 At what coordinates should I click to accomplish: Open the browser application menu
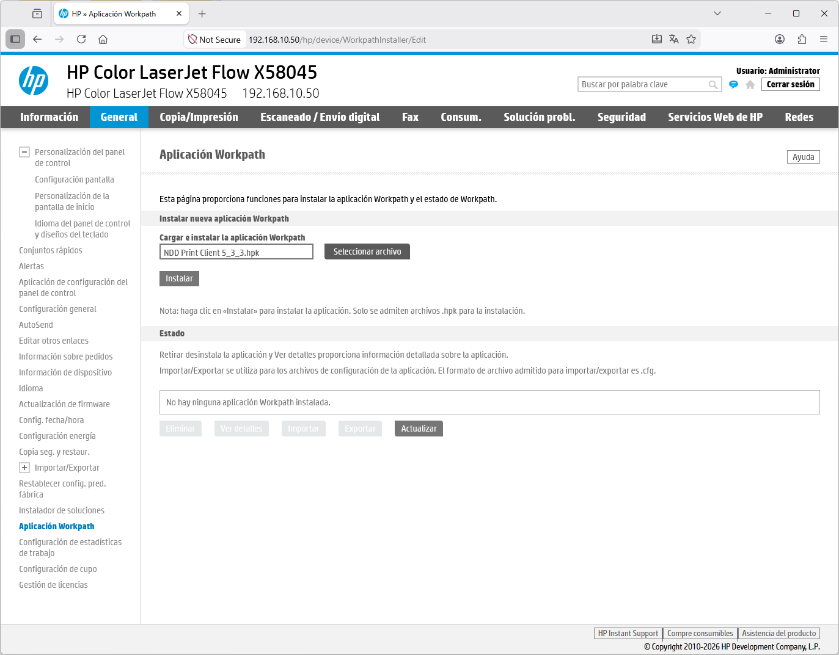824,39
